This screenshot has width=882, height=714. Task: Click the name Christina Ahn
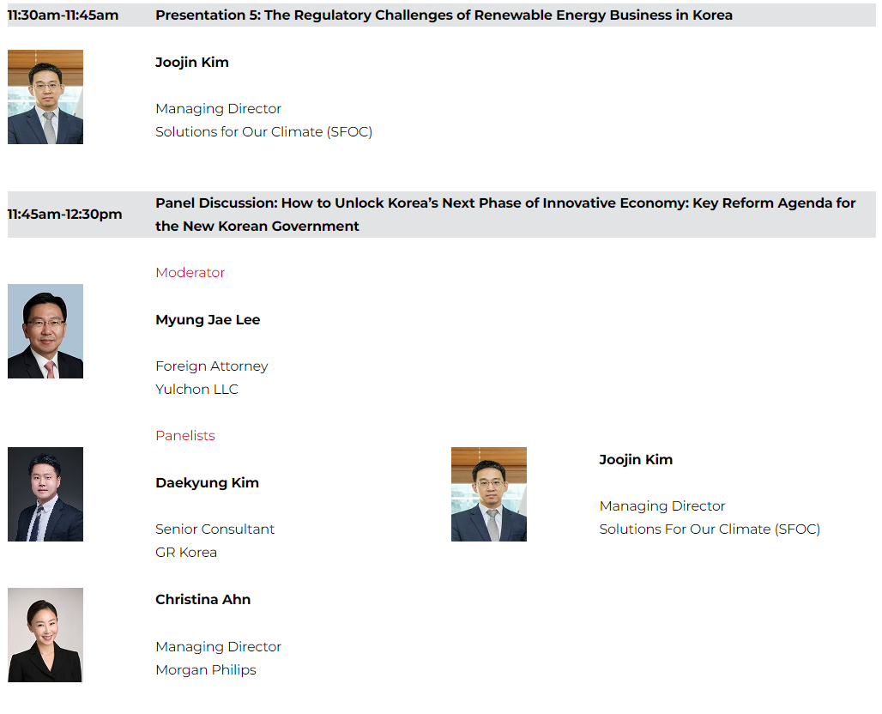tap(202, 600)
